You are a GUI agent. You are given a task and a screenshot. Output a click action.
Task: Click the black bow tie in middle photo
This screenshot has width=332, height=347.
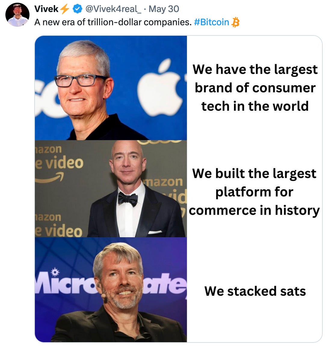(128, 199)
